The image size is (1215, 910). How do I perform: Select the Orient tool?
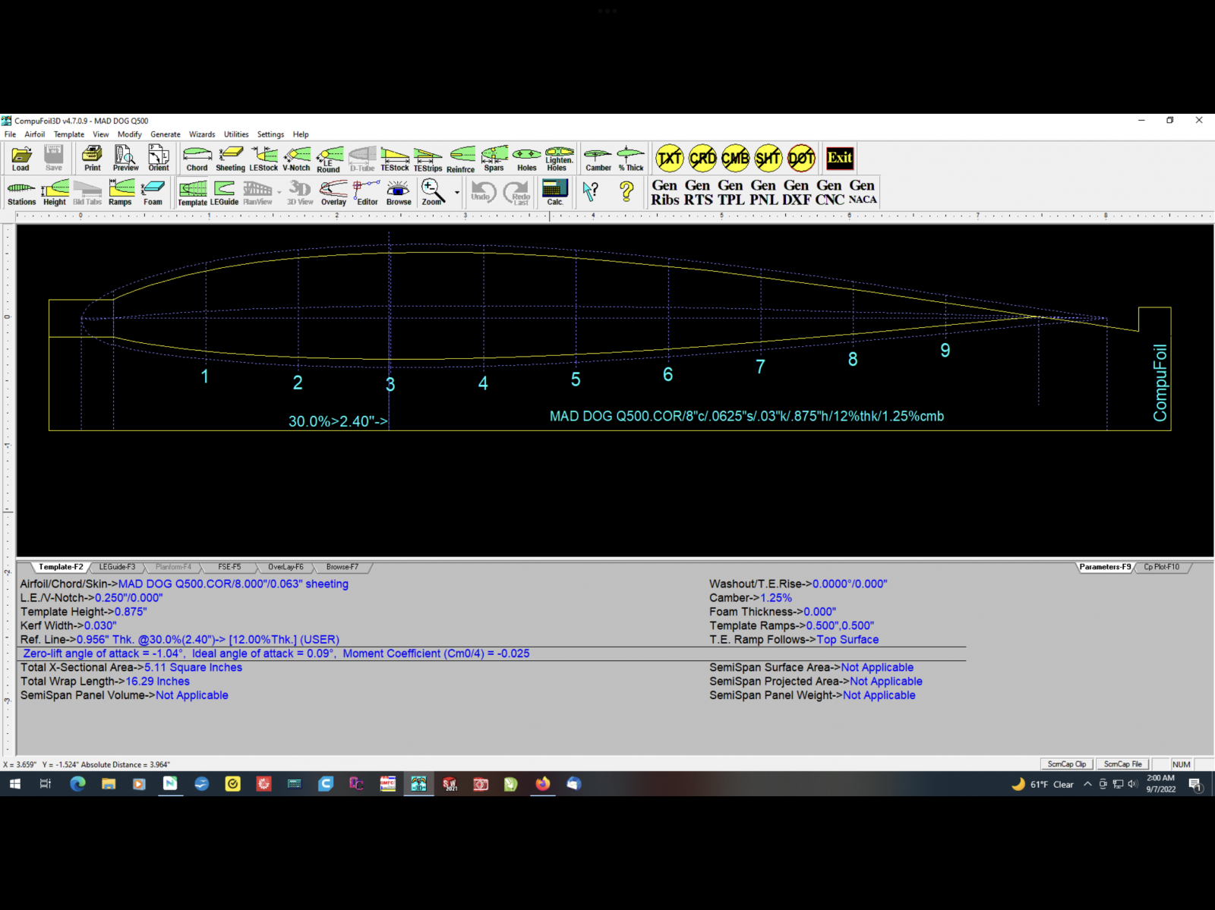click(159, 159)
